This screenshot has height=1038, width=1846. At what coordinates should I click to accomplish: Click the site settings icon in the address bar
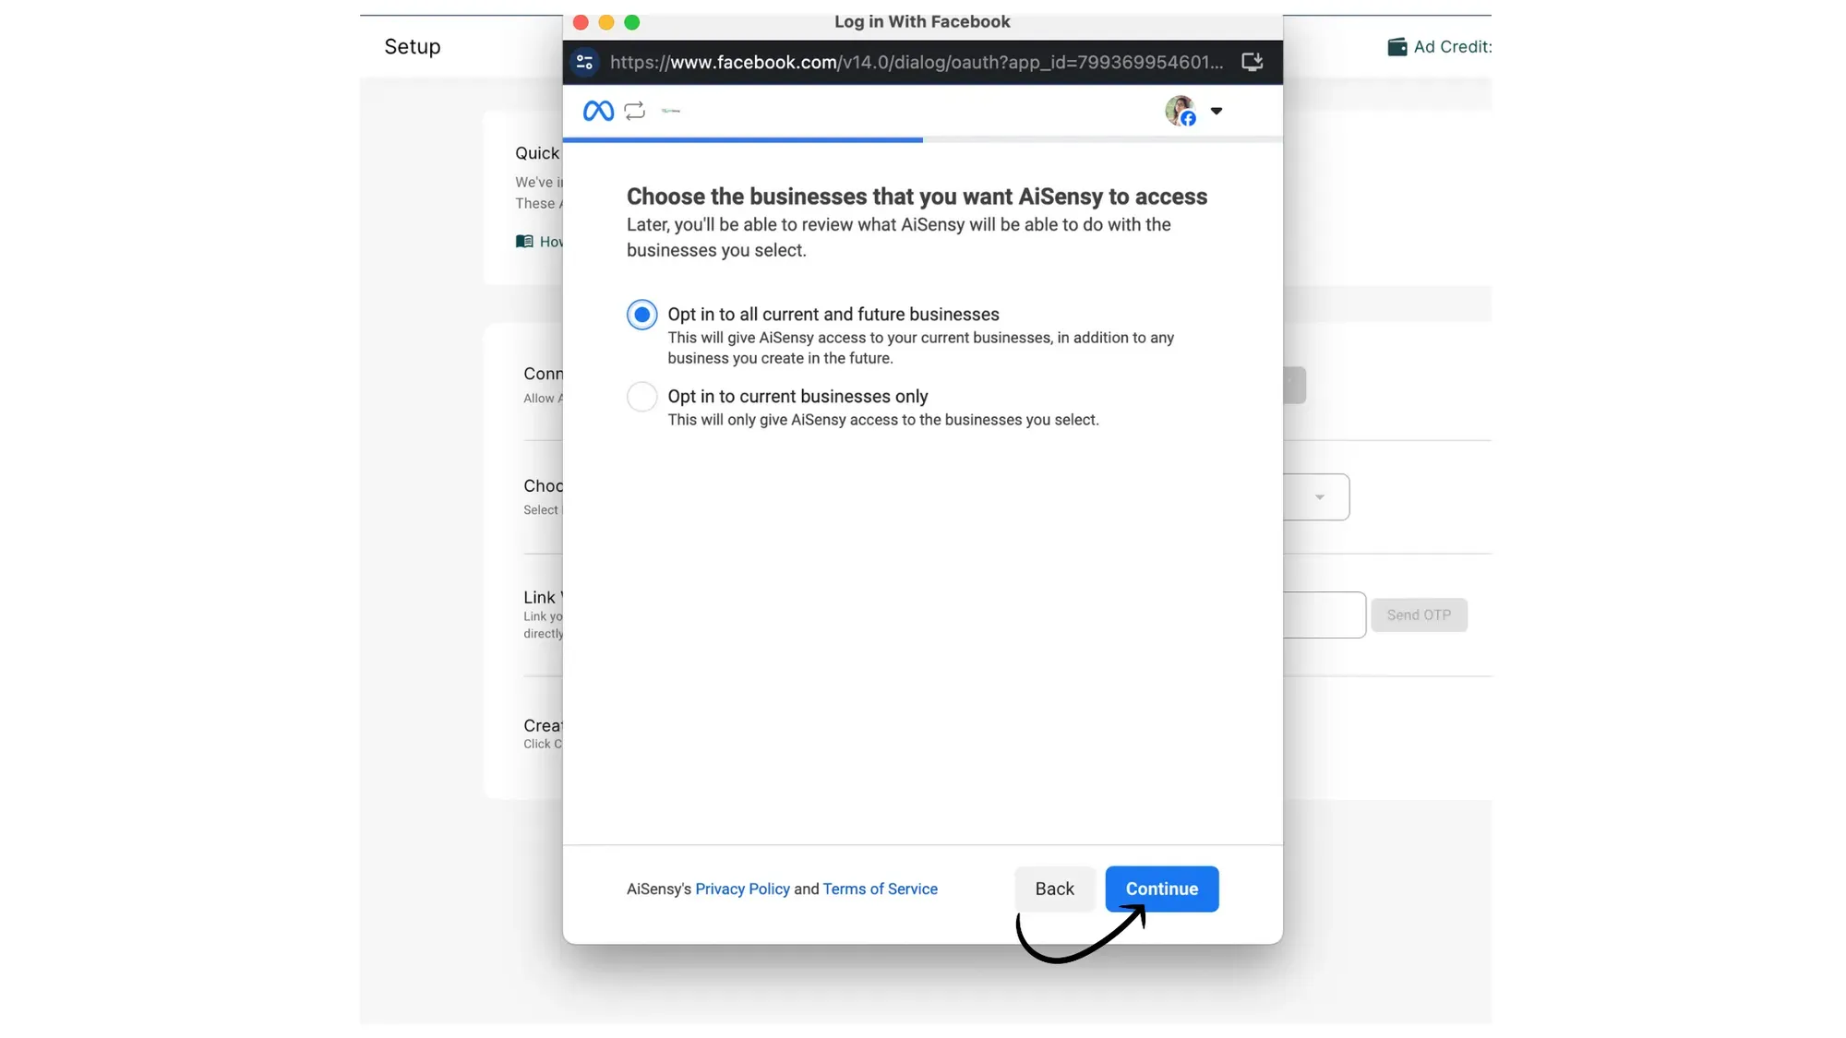pyautogui.click(x=585, y=62)
